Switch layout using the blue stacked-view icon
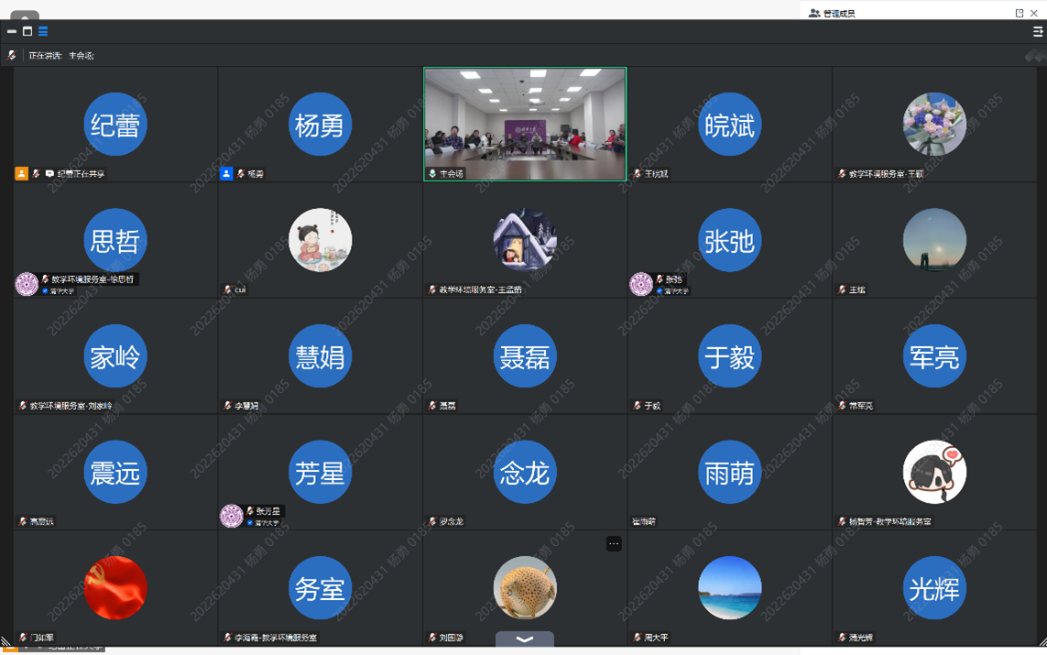This screenshot has width=1047, height=655. 43,31
